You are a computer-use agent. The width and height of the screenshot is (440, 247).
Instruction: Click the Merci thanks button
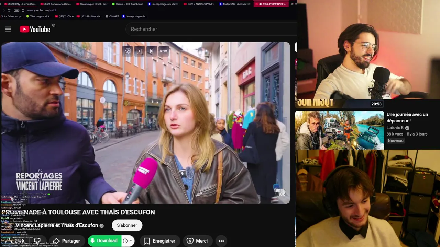197,241
